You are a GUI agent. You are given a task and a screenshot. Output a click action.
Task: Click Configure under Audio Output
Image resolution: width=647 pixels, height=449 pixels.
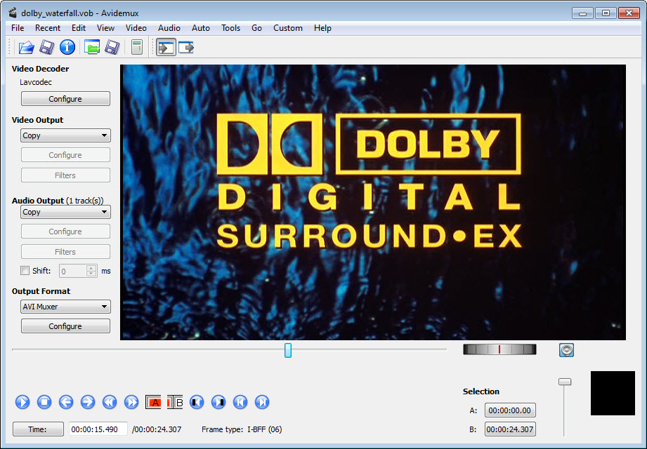tap(65, 232)
